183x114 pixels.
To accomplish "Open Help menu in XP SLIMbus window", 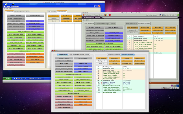I will coord(10,8).
